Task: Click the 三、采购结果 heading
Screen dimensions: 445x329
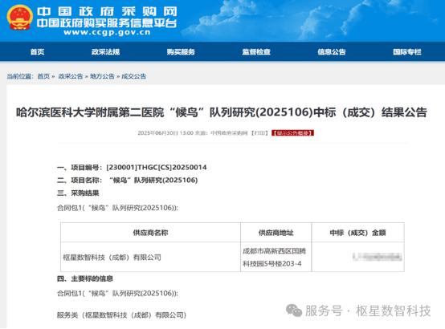Action: (x=78, y=193)
